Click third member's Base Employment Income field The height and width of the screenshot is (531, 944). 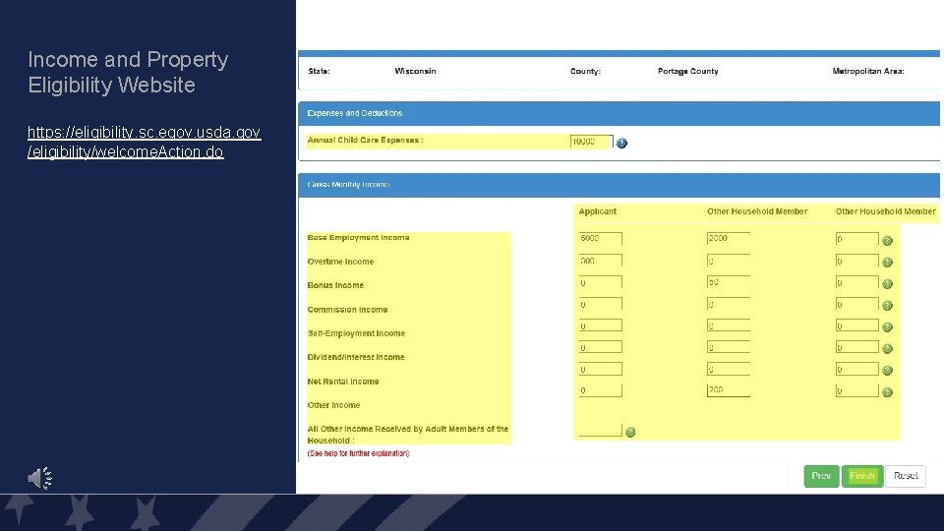click(x=857, y=239)
